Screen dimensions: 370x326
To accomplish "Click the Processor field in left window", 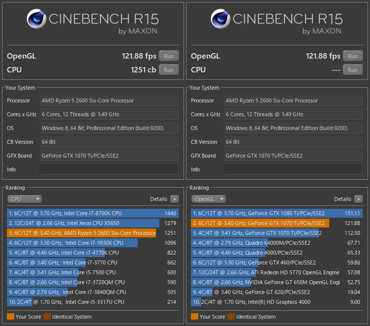I will coord(109,100).
